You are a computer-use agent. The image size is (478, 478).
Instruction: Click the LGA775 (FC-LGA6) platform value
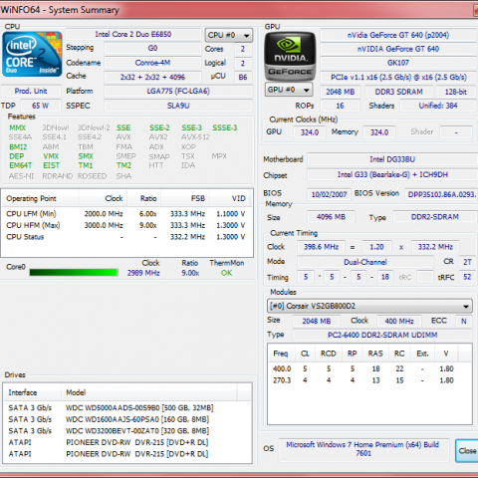(178, 91)
